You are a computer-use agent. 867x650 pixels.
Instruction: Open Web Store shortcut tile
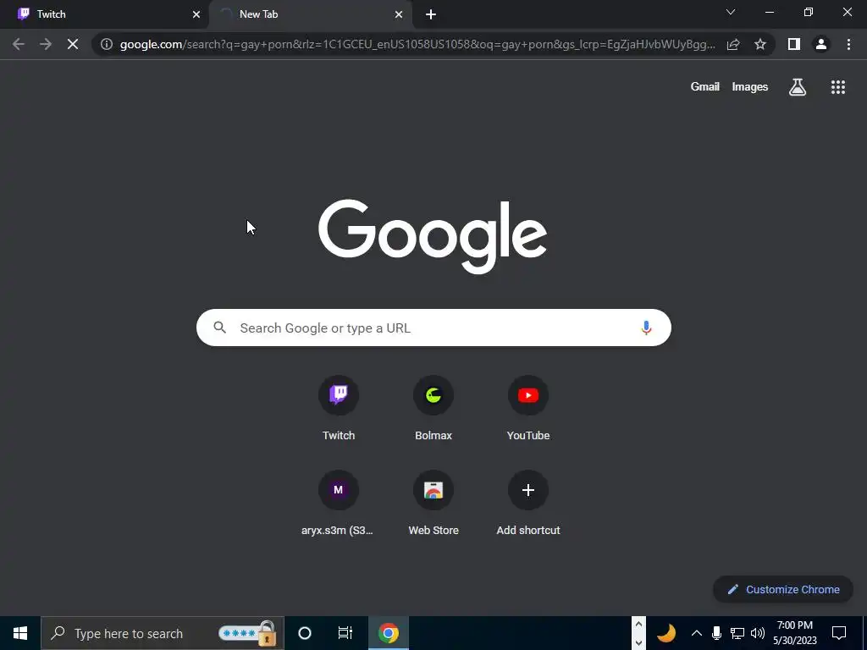pos(433,504)
